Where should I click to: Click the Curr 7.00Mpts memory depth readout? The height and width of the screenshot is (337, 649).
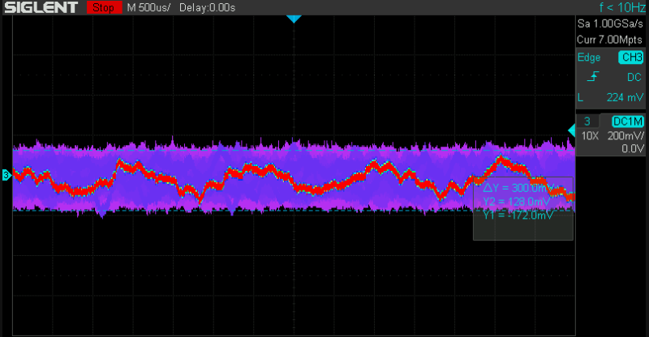[610, 39]
